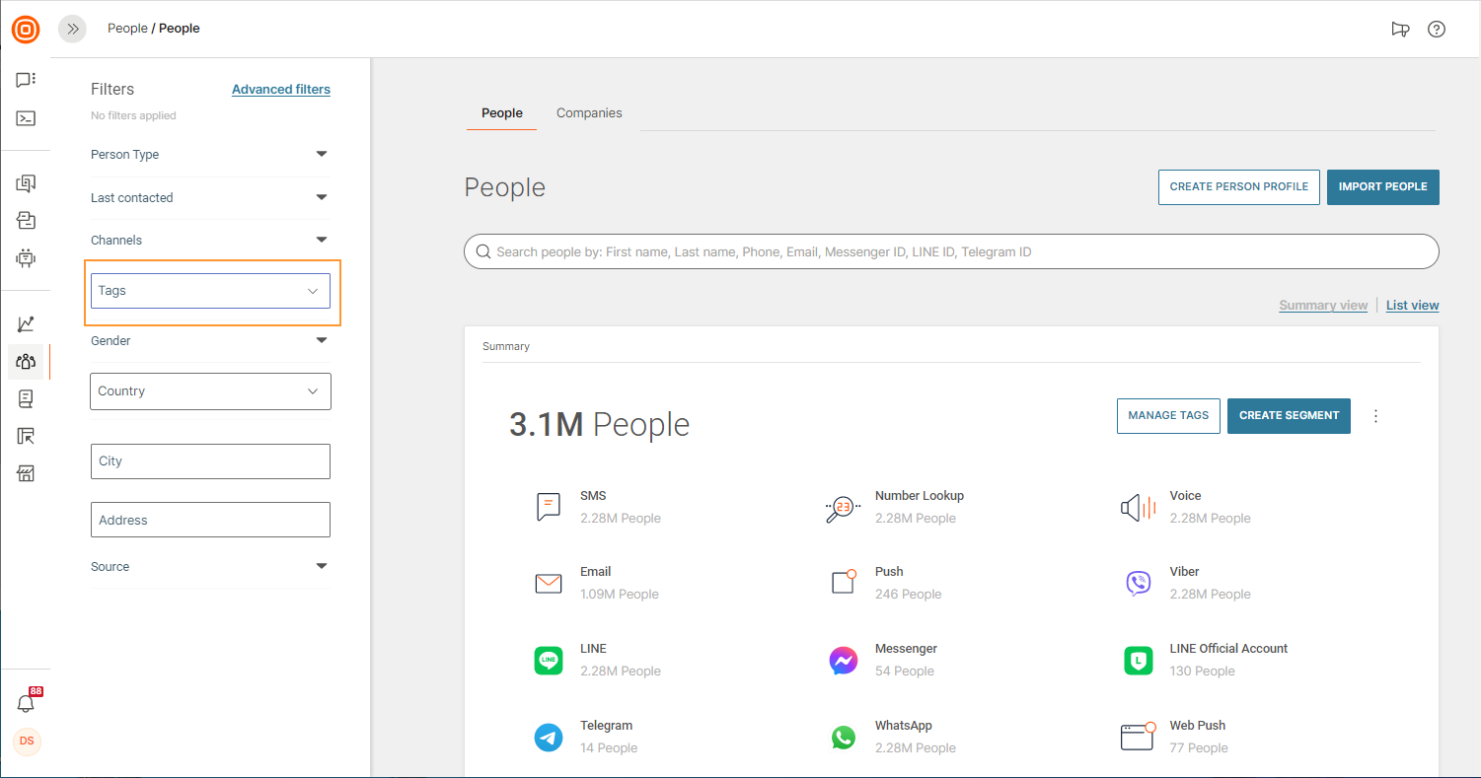Open the terminal console icon in sidebar
Viewport: 1481px width, 778px height.
[x=26, y=118]
